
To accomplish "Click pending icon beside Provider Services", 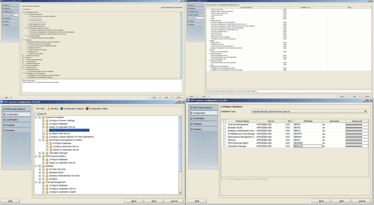I will point(47,169).
